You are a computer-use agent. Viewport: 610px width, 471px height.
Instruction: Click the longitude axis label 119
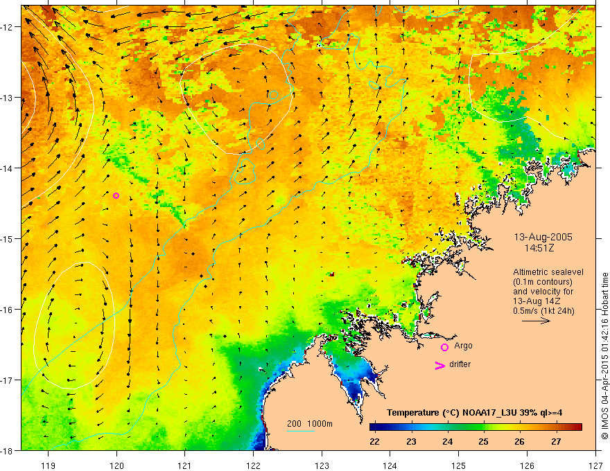coord(49,465)
